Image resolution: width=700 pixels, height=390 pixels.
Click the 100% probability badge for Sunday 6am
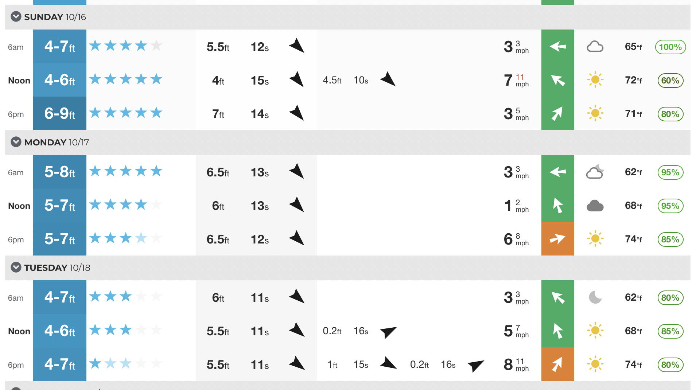pos(670,47)
